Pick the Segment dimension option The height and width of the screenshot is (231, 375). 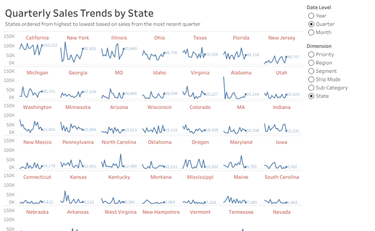311,71
